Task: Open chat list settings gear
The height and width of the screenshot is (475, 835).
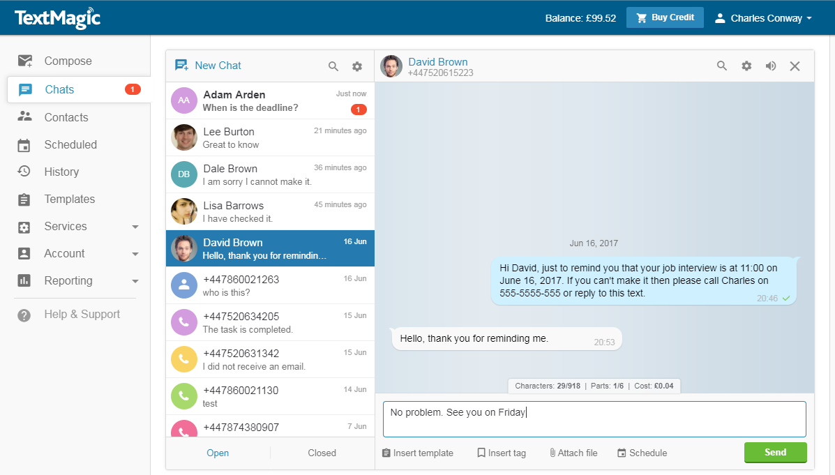Action: 357,66
